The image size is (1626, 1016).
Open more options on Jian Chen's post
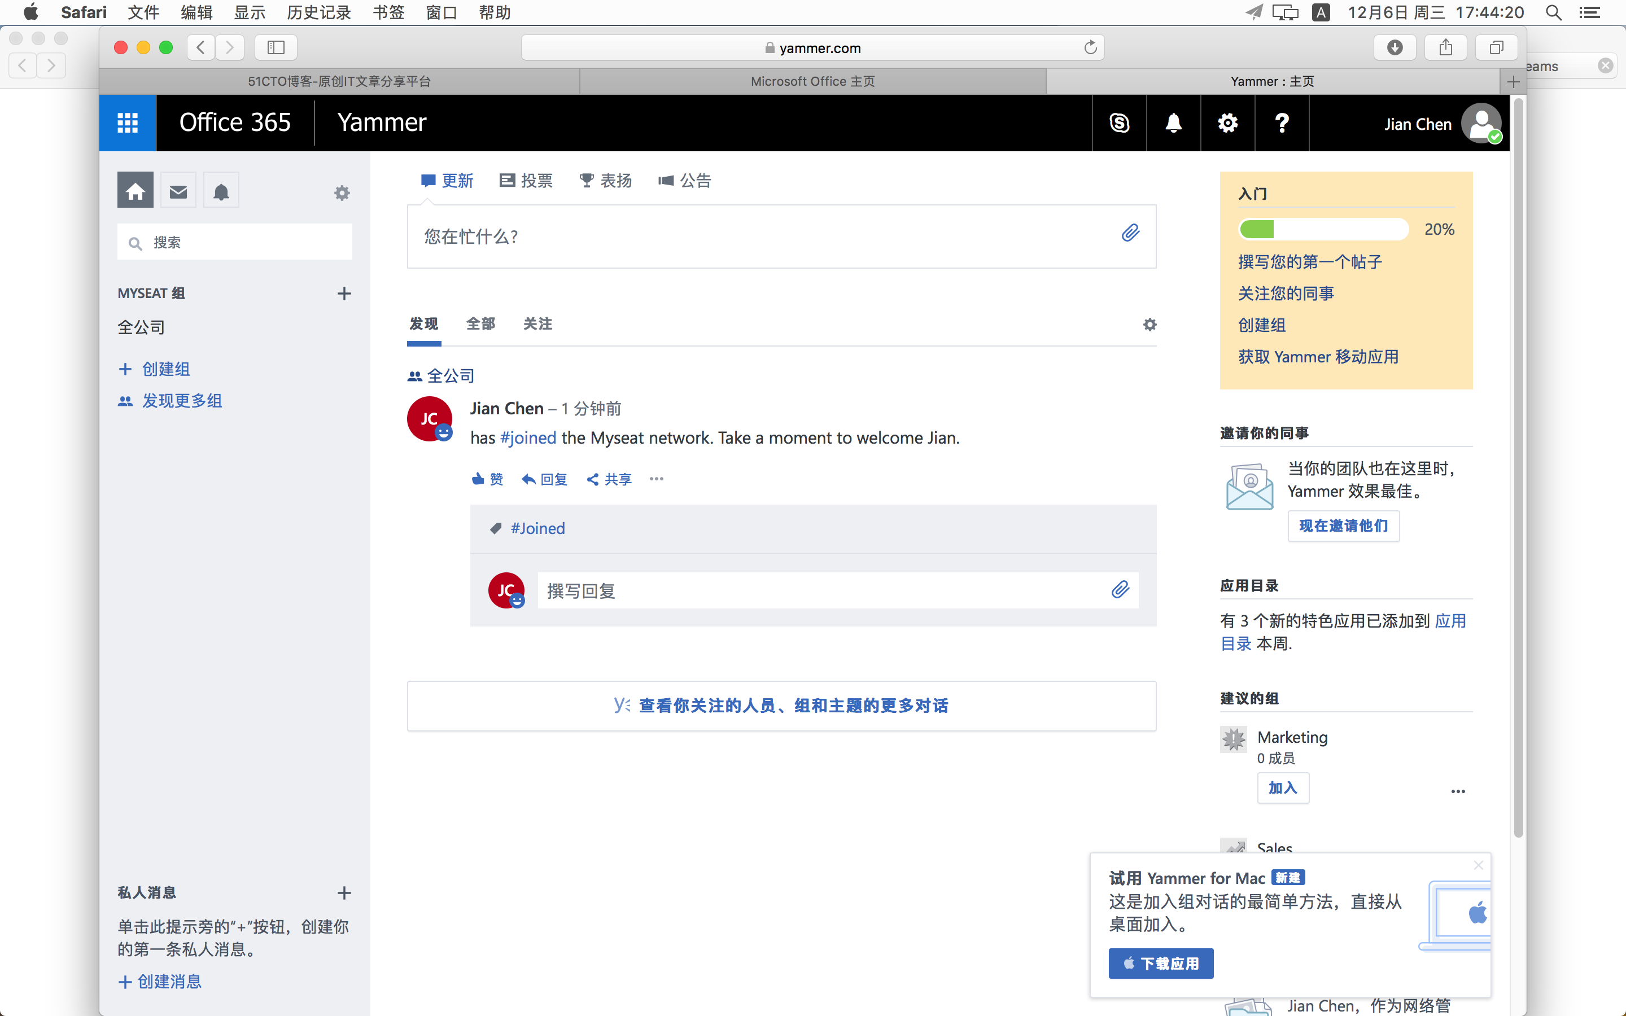point(657,479)
